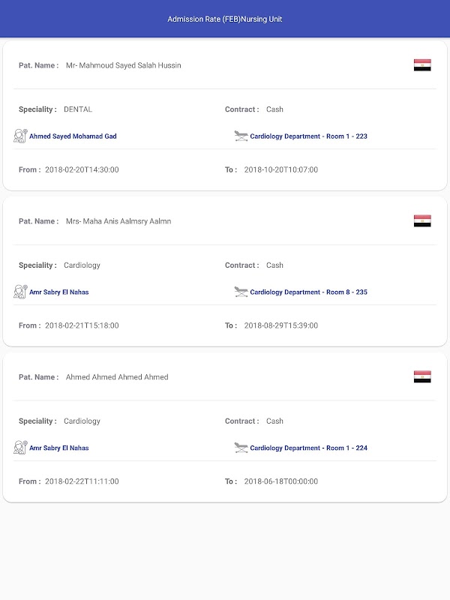Click bed icon beside Room 1 - 224
450x600 pixels.
point(241,448)
